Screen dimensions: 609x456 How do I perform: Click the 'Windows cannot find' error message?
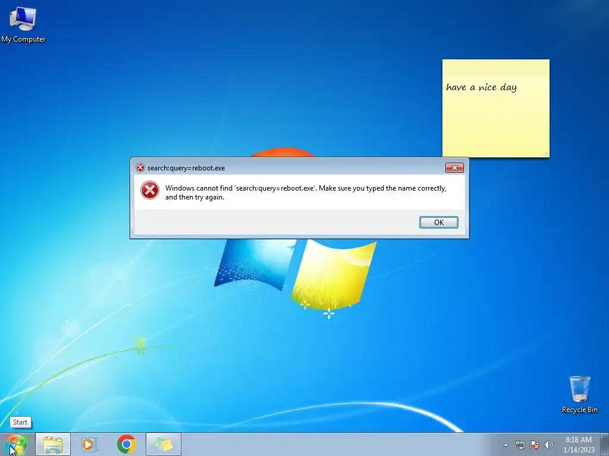[306, 192]
